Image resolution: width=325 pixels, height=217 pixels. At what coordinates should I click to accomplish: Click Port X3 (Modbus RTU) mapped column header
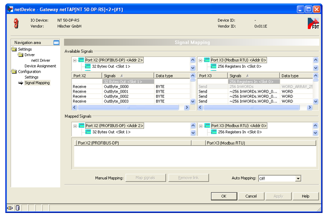[260, 143]
